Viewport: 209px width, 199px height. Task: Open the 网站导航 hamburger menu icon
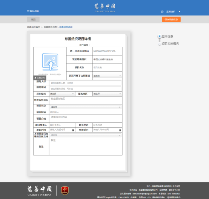coord(28,11)
